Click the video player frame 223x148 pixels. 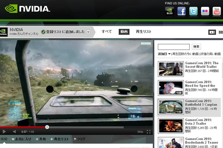point(76,83)
